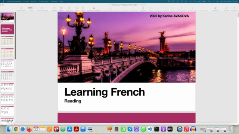Image resolution: width=239 pixels, height=134 pixels.
Task: Open Skype from the Dock
Action: point(130,129)
